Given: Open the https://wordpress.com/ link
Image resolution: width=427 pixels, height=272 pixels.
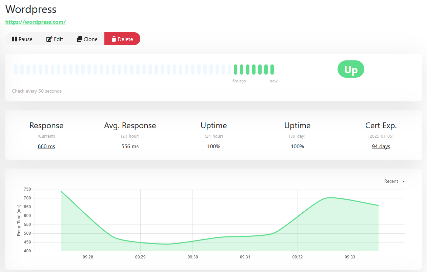Looking at the screenshot, I should coord(35,22).
